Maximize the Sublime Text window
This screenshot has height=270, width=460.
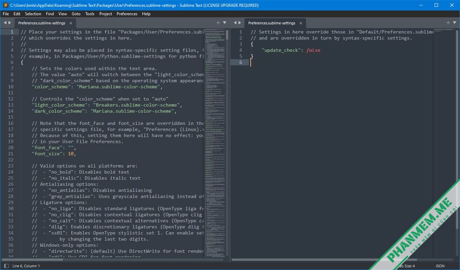click(436, 5)
